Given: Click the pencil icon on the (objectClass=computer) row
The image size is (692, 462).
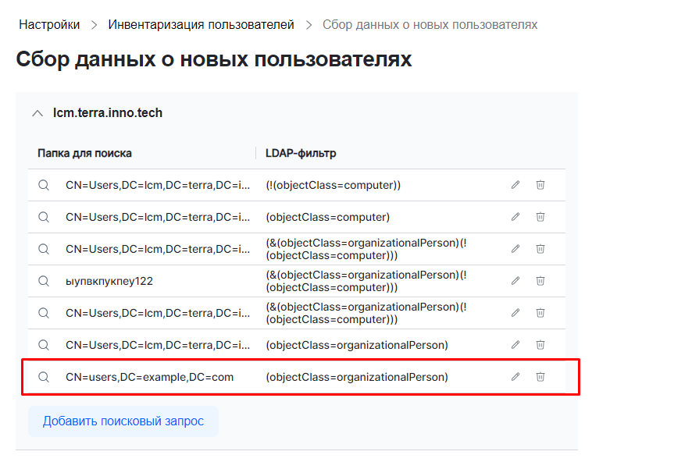Looking at the screenshot, I should click(x=515, y=217).
